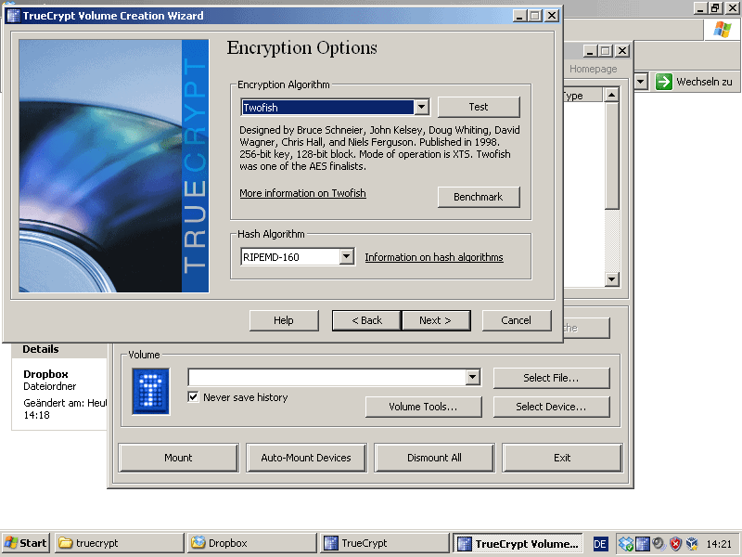742x557 pixels.
Task: Click the 14:21 clock in the taskbar
Action: pos(719,544)
